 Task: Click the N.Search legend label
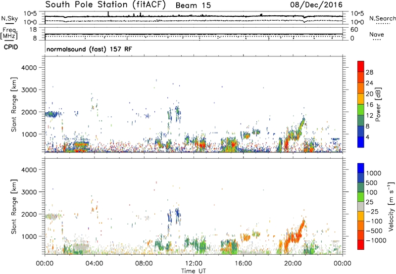382,18
